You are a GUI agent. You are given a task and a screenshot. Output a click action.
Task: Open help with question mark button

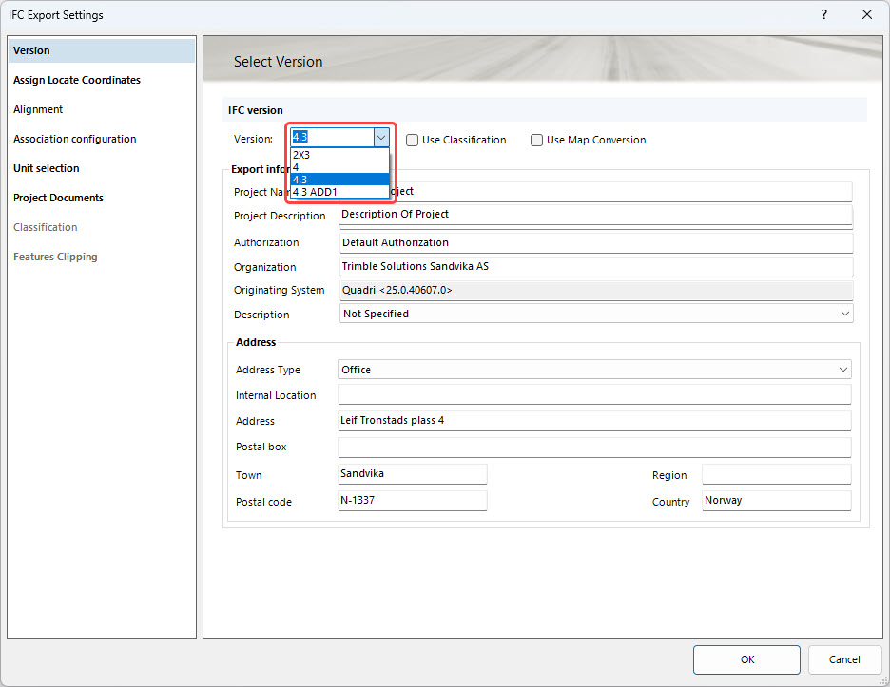pos(824,15)
